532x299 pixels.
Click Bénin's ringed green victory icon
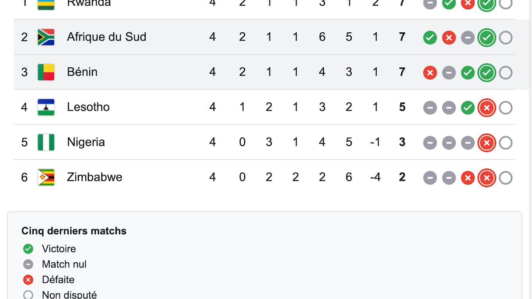coord(486,73)
